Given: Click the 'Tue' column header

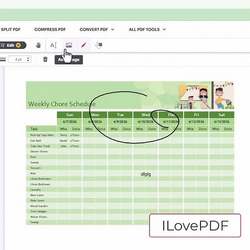Looking at the screenshot, I should tap(120, 115).
